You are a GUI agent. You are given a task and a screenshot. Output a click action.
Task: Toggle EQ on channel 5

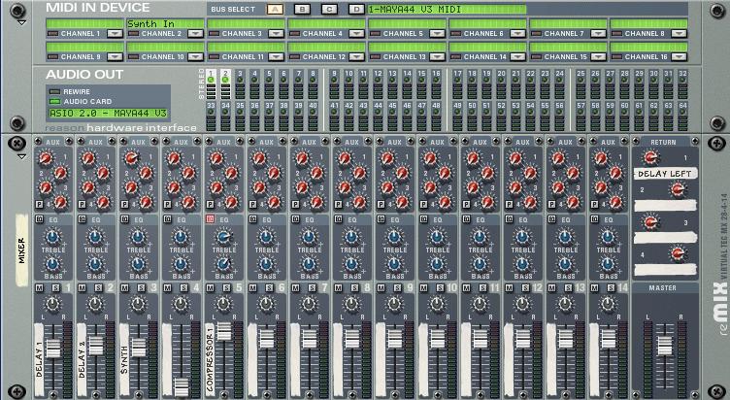coord(210,219)
